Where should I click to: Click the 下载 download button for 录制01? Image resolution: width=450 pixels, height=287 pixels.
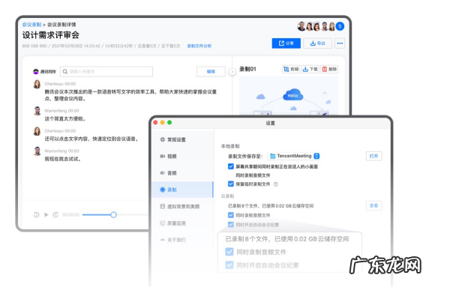point(310,69)
